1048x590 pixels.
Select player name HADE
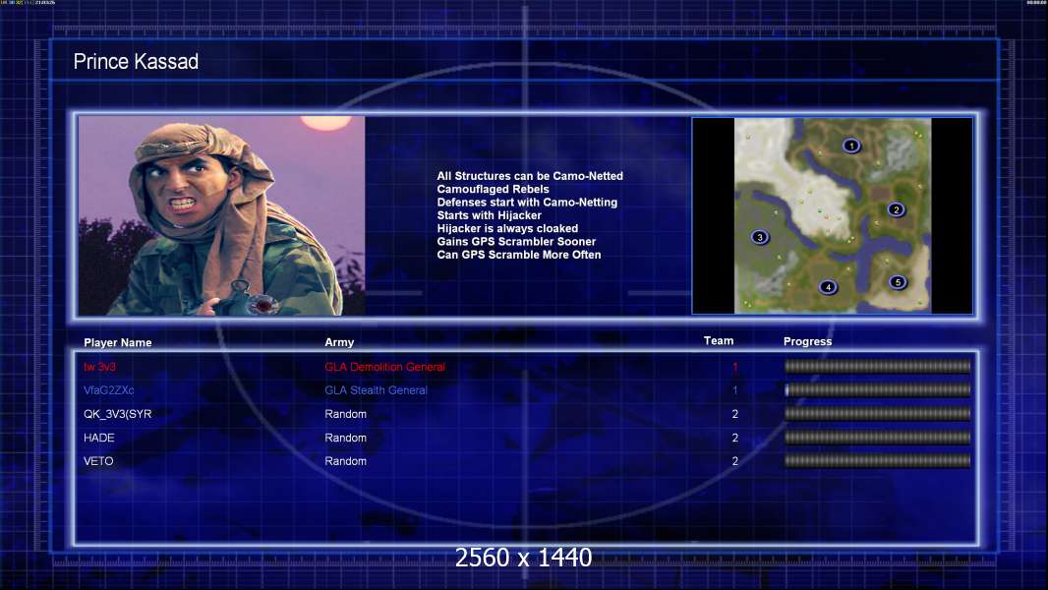point(99,438)
